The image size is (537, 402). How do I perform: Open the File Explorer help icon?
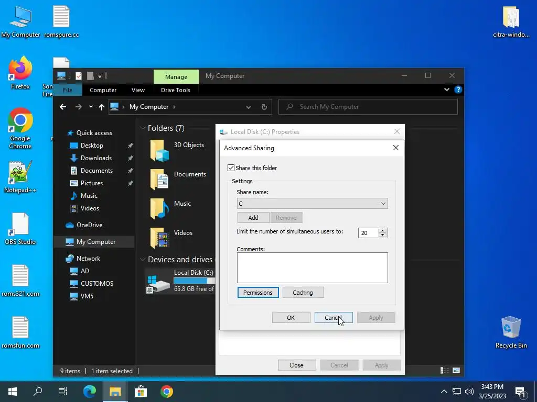tap(458, 90)
